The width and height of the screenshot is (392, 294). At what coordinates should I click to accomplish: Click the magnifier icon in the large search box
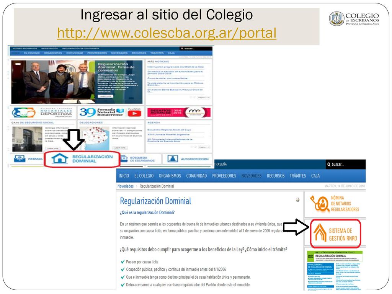(328, 165)
